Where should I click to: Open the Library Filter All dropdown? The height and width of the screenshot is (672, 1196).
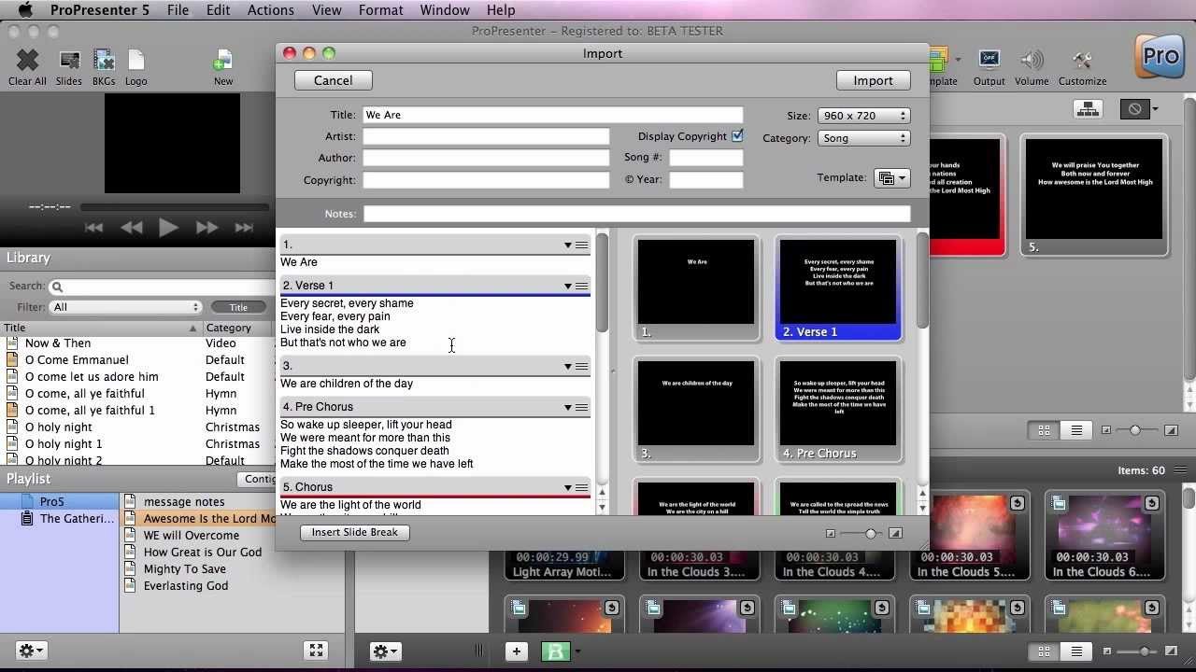coord(126,307)
